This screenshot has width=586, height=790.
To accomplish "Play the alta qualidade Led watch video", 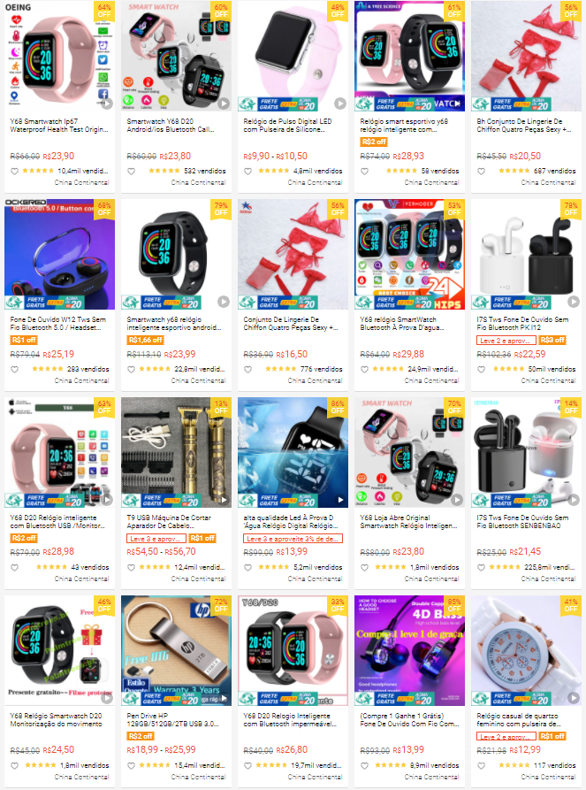I will [340, 500].
